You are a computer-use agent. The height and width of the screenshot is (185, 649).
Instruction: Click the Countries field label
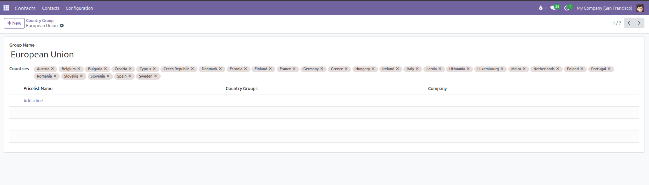(x=19, y=69)
